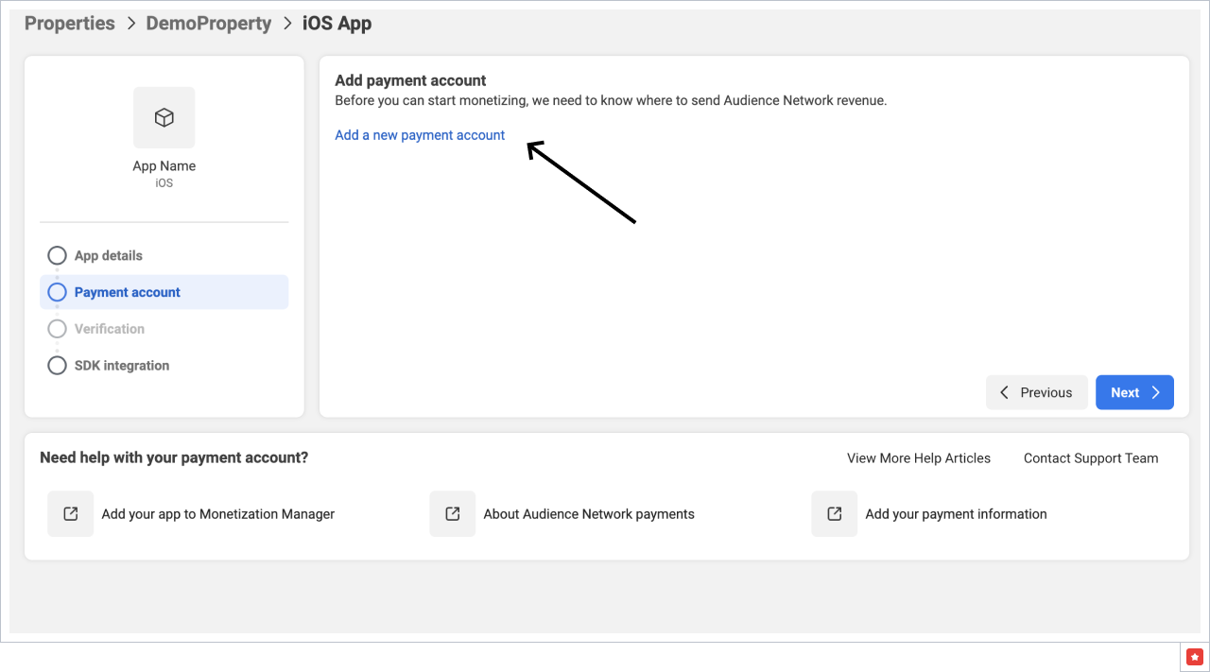Click the red star extension icon in the corner
The image size is (1210, 672).
[1194, 656]
